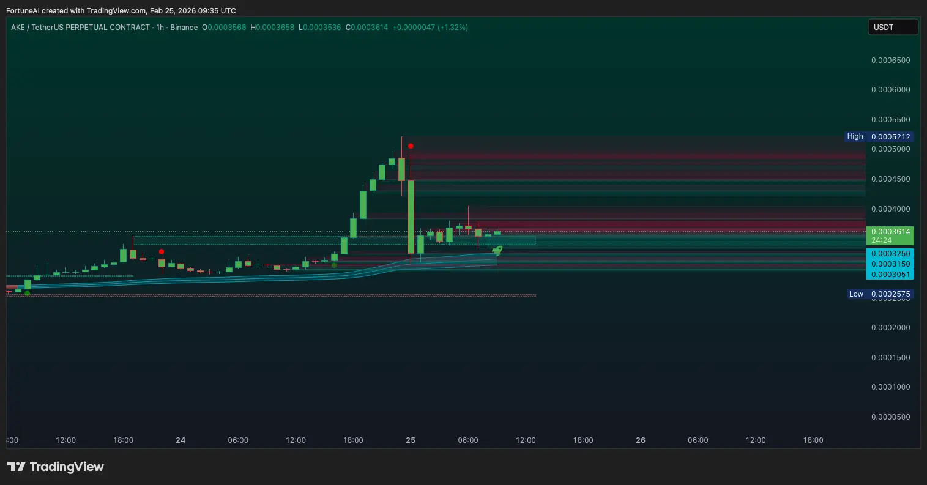The height and width of the screenshot is (485, 927).
Task: Click the low value L0.0003536
Action: [x=320, y=28]
